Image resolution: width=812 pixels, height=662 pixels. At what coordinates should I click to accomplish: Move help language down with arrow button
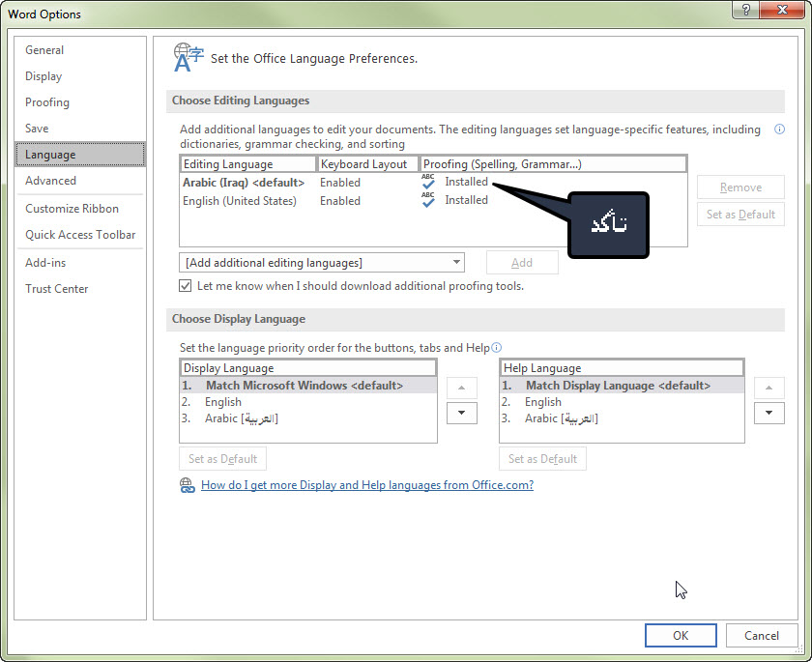pyautogui.click(x=769, y=413)
